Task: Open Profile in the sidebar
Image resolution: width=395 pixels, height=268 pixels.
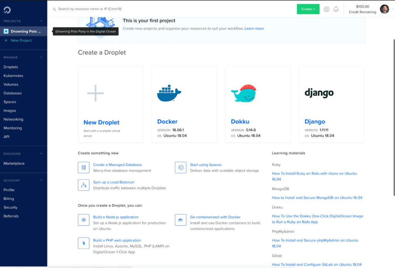Action: (9, 190)
